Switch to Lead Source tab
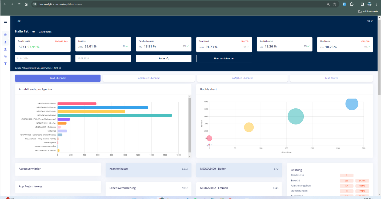381x199 pixels. [x=331, y=78]
